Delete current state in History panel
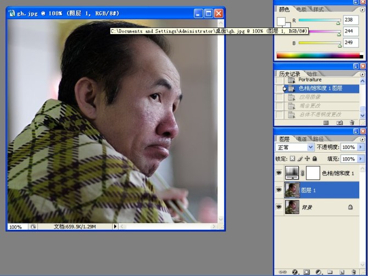The image size is (368, 276). click(x=352, y=123)
